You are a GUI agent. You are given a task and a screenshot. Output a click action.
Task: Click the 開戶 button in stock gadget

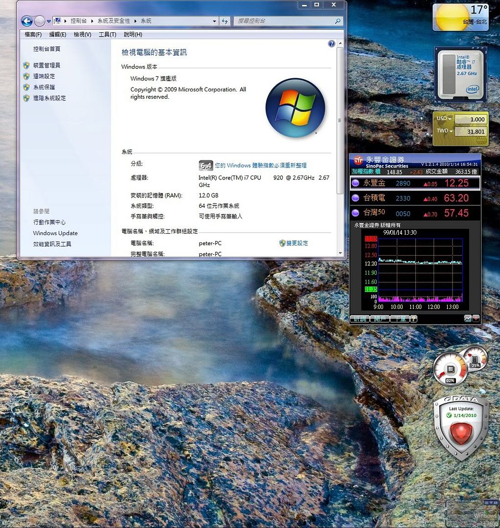tap(380, 319)
